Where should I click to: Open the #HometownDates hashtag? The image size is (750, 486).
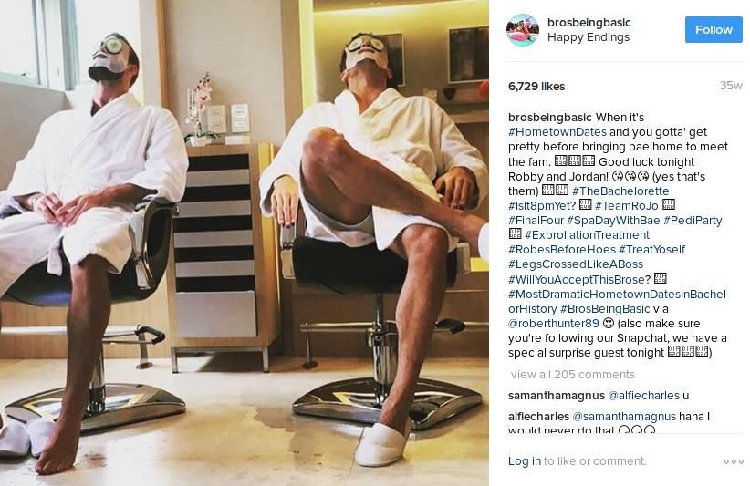tap(557, 132)
